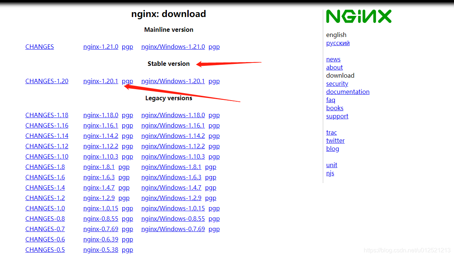
Task: Open CHANGES-1.16 link
Action: click(47, 126)
